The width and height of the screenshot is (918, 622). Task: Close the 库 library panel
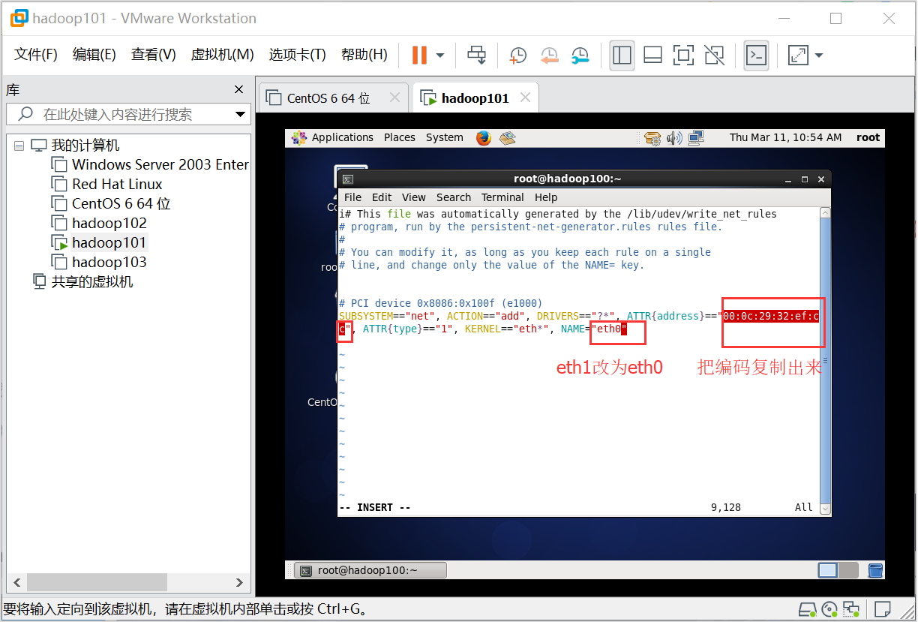[x=238, y=89]
